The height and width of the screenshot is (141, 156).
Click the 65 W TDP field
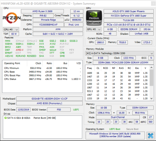14,34
